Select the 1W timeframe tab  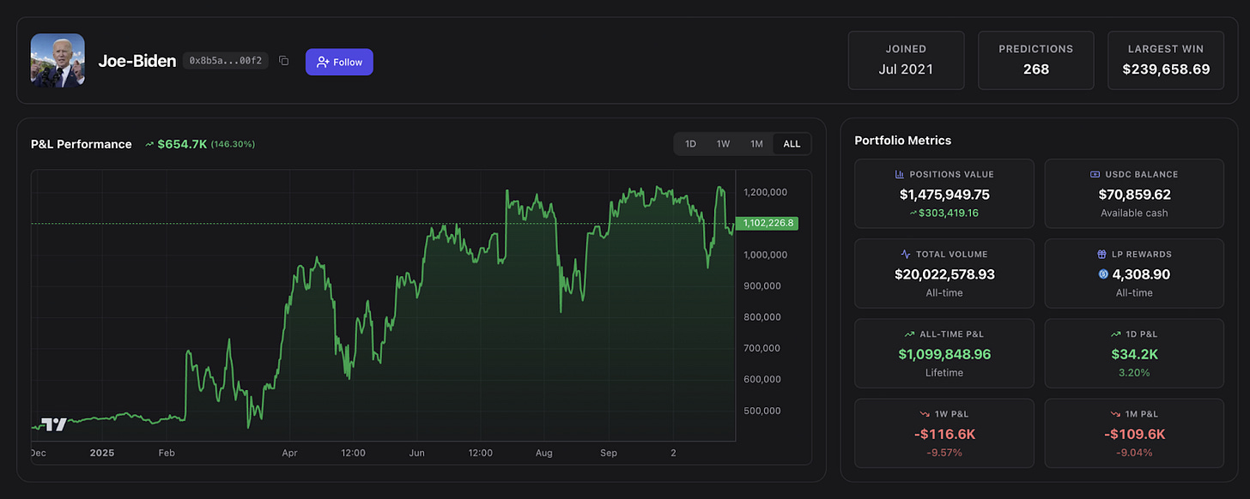tap(723, 144)
